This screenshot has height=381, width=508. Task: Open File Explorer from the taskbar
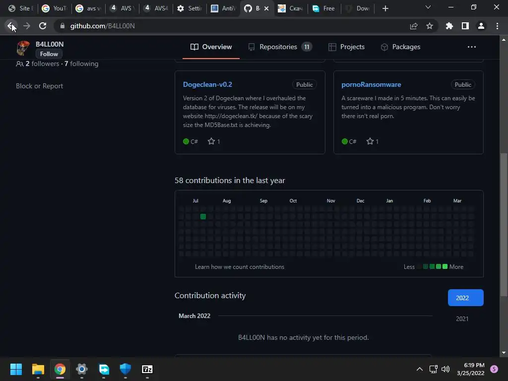(38, 369)
